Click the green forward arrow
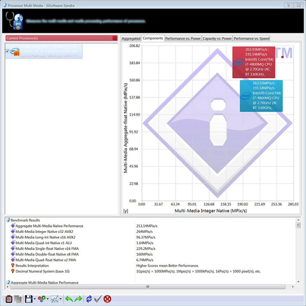This screenshot has width=306, height=306. (78, 299)
